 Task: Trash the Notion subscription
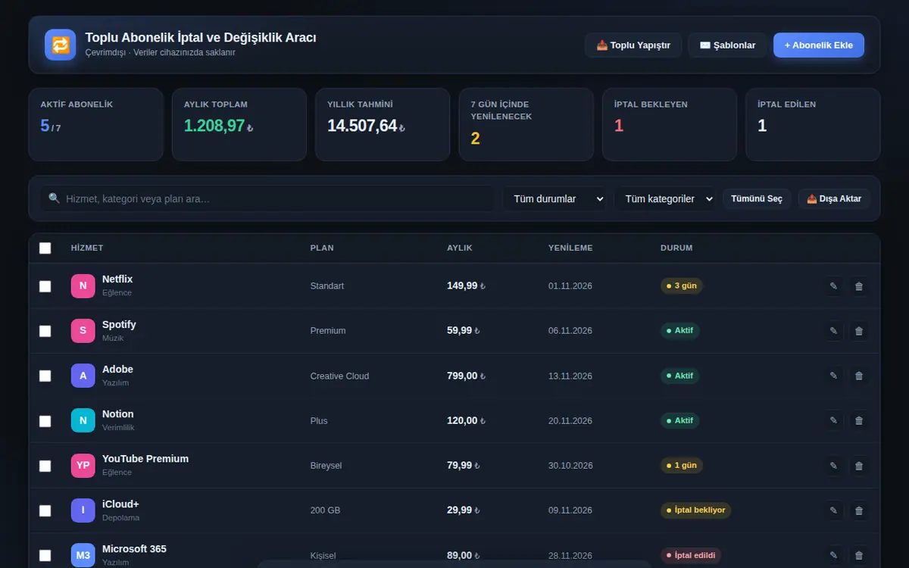point(859,420)
